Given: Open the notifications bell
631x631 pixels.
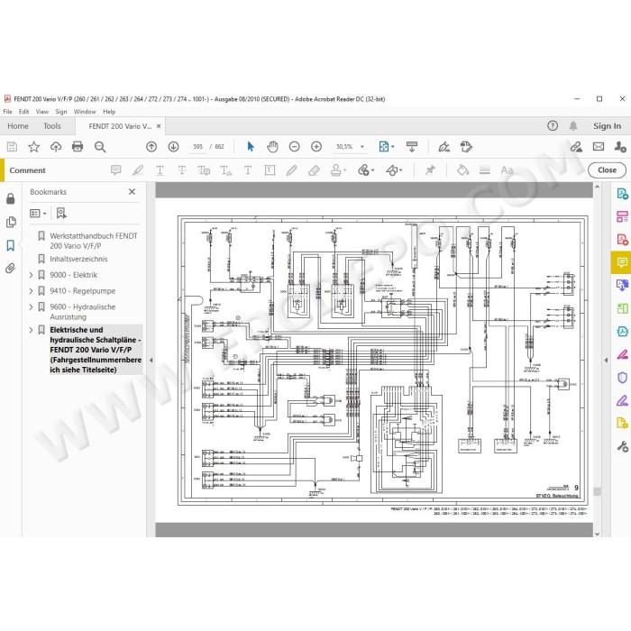Looking at the screenshot, I should (573, 126).
